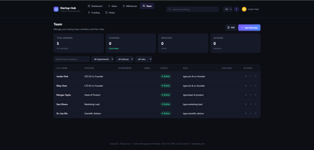
Task: Click the middle action icon in Sam Rivera's row
Action: coord(251,104)
